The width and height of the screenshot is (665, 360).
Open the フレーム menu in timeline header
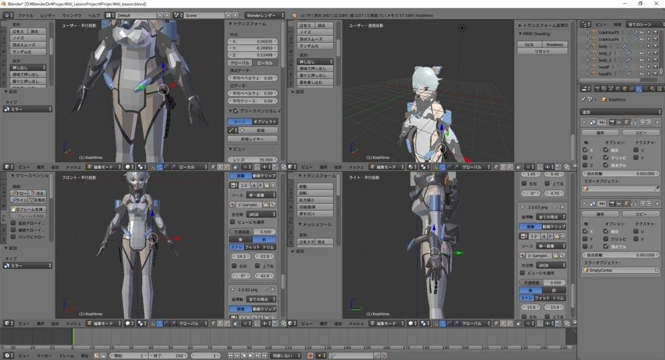66,355
